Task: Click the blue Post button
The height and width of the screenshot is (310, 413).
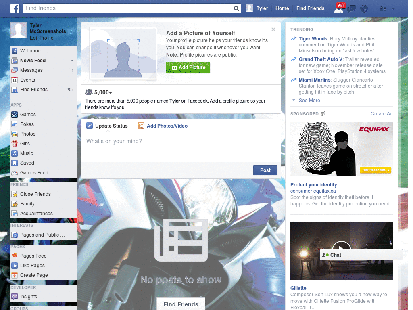Action: coord(265,170)
